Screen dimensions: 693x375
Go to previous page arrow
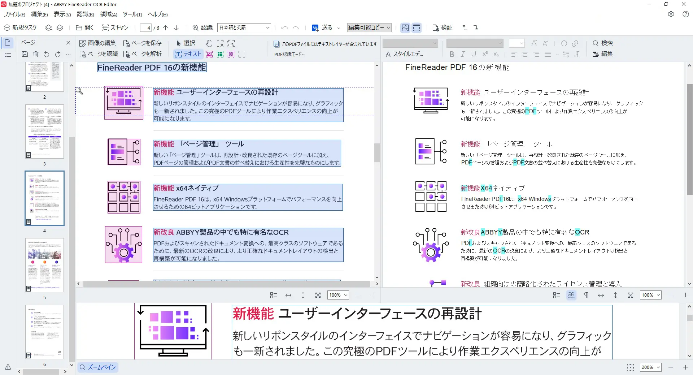[166, 28]
